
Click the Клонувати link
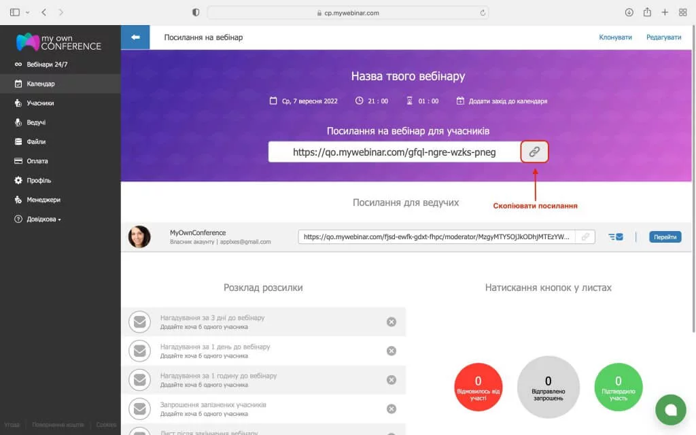tap(614, 37)
